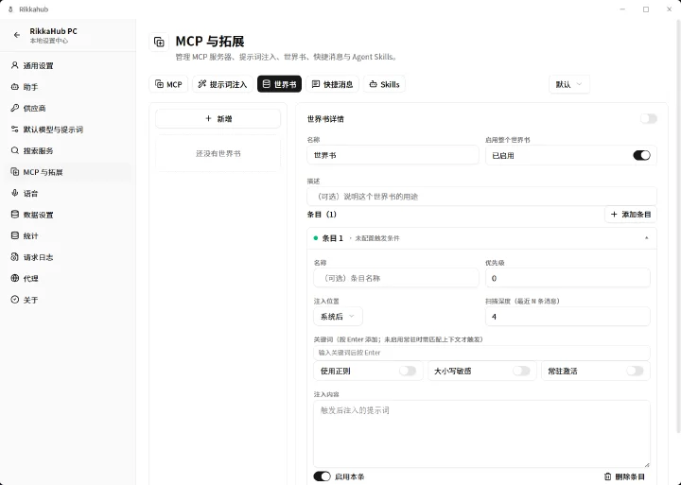Screen dimensions: 681x485
Task: Open the Skills tab
Action: (384, 84)
